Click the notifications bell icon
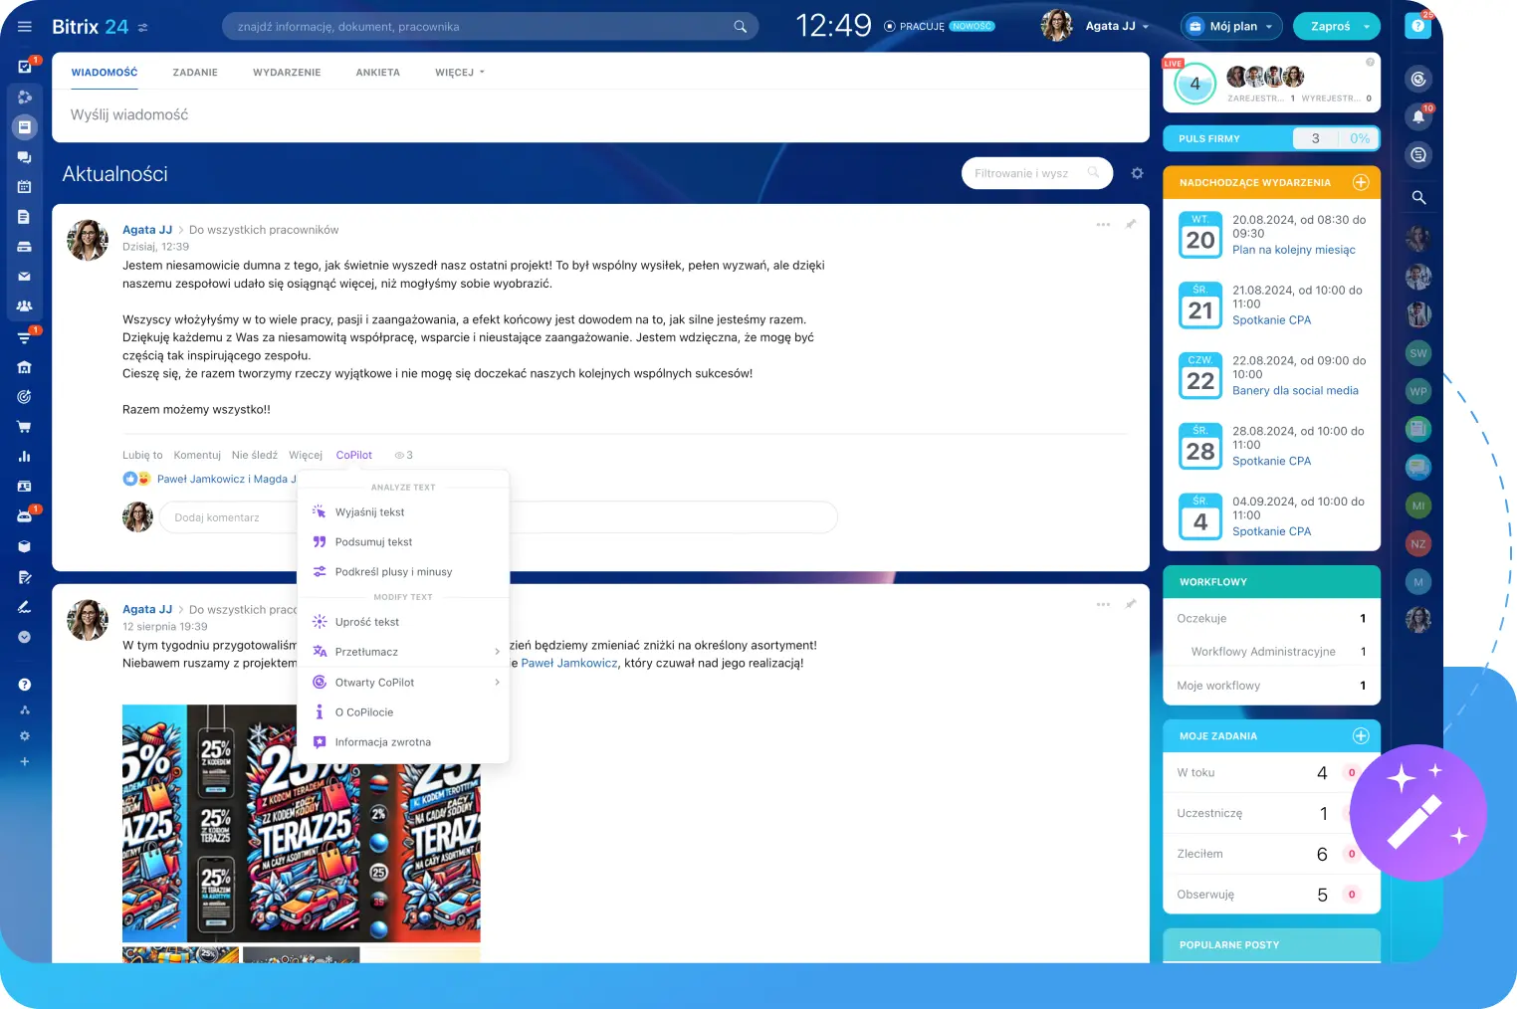Viewport: 1517px width, 1009px height. [1418, 116]
